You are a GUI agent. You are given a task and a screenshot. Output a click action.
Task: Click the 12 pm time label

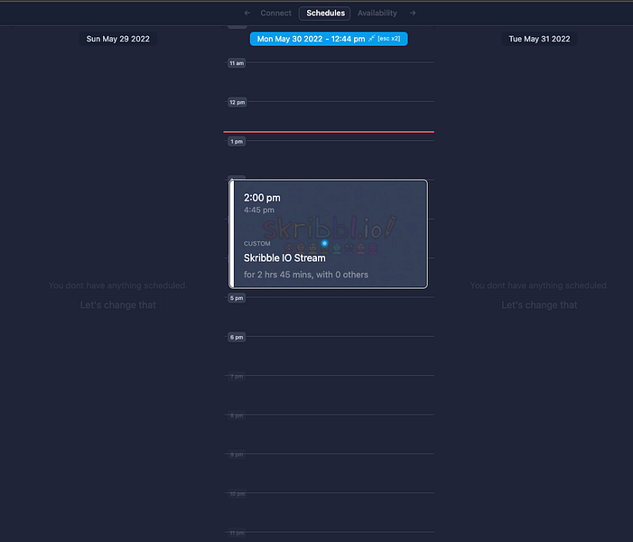[237, 102]
